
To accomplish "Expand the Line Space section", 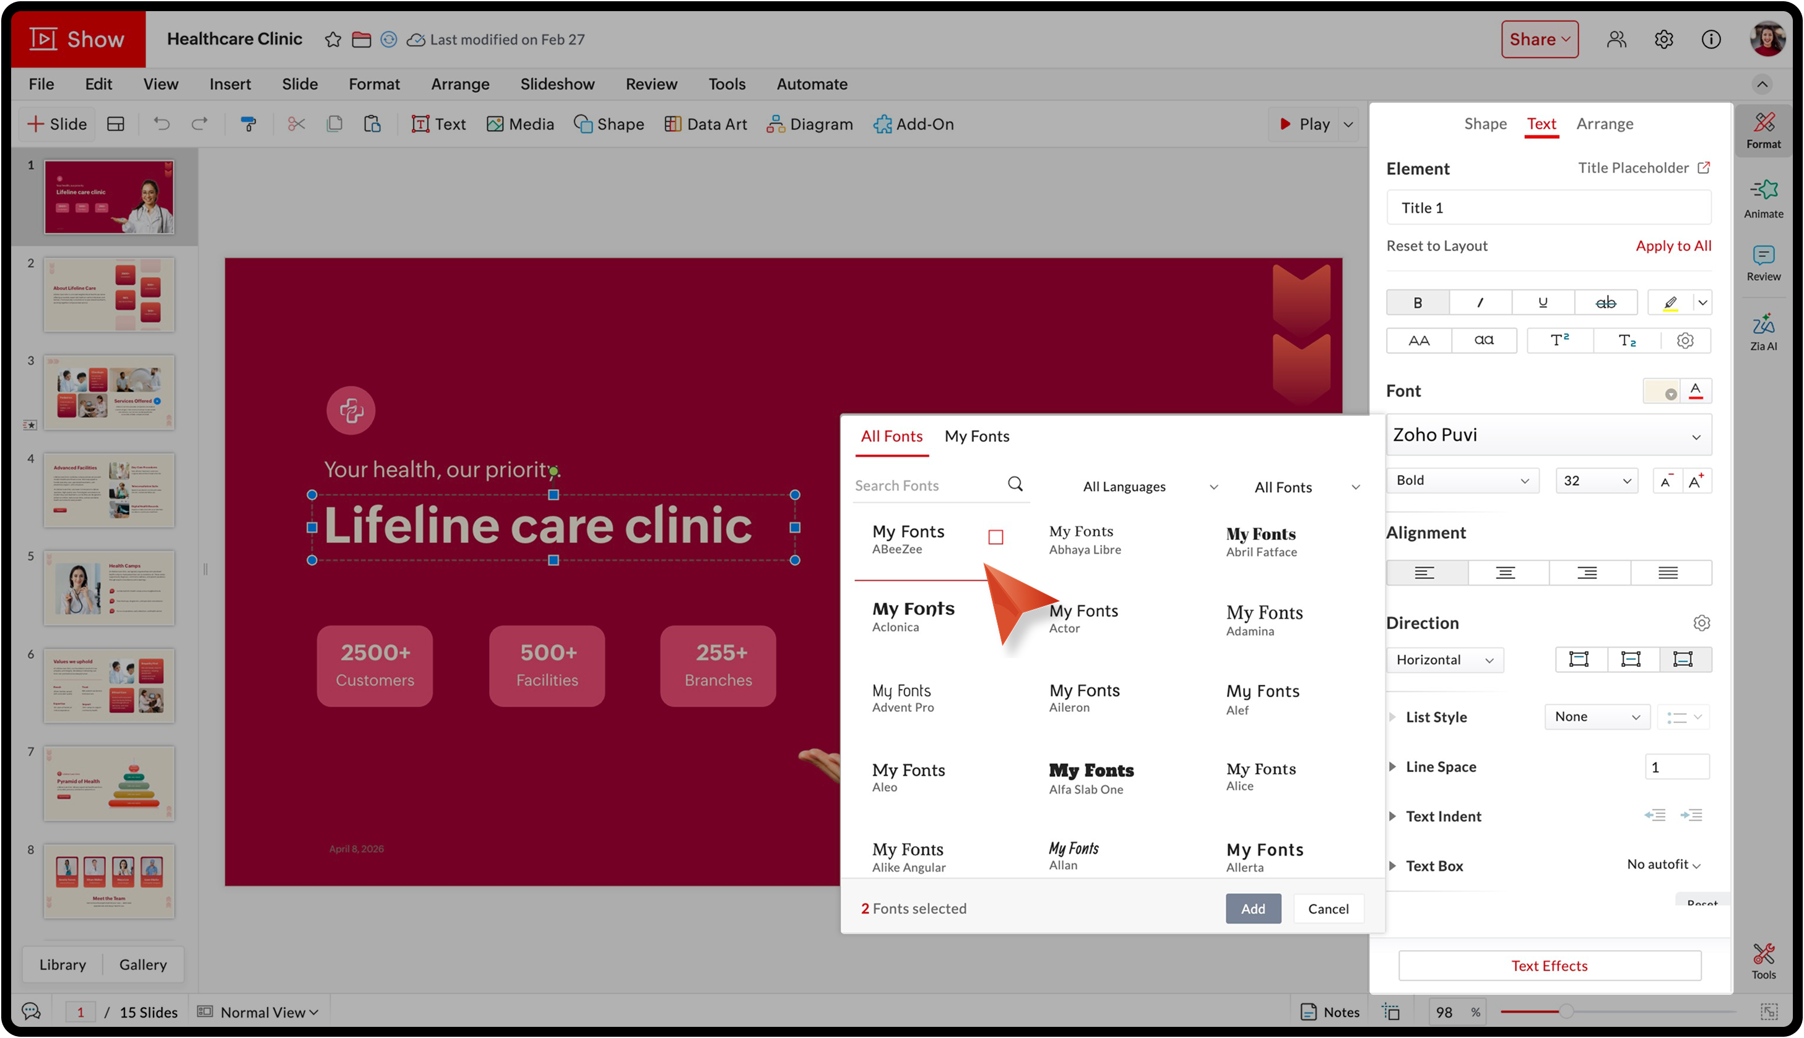I will [x=1392, y=767].
